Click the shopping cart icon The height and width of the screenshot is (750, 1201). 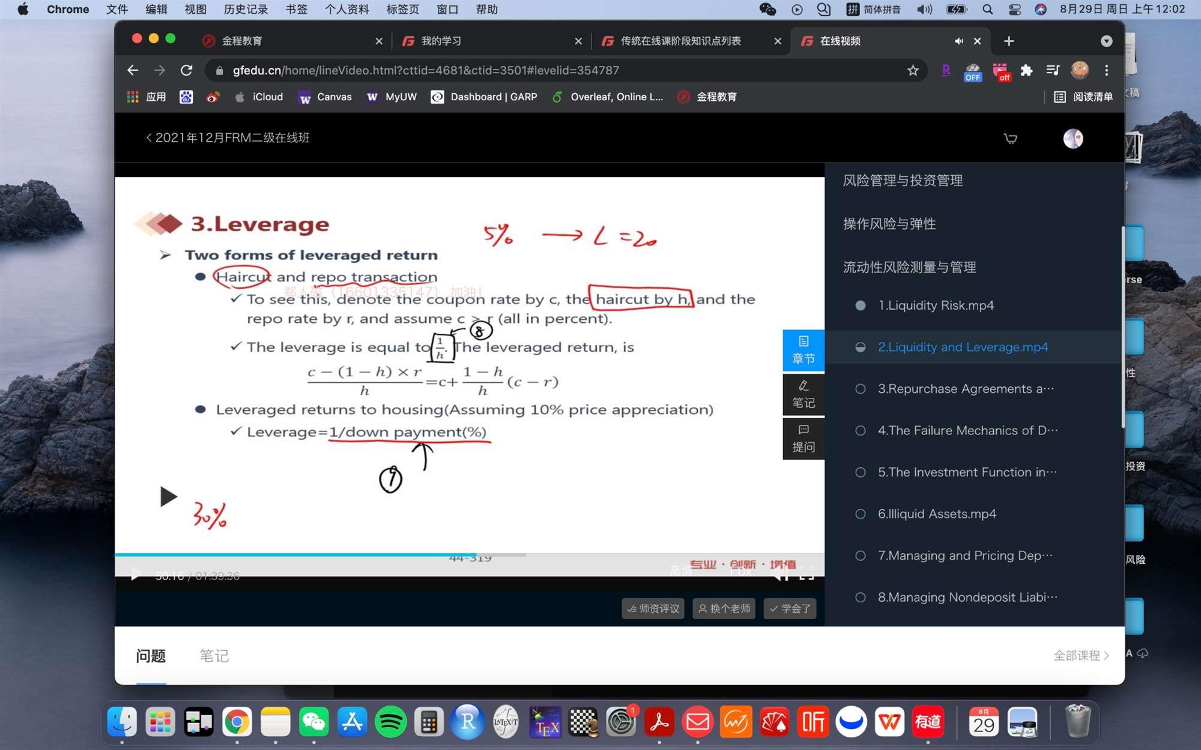click(1011, 139)
